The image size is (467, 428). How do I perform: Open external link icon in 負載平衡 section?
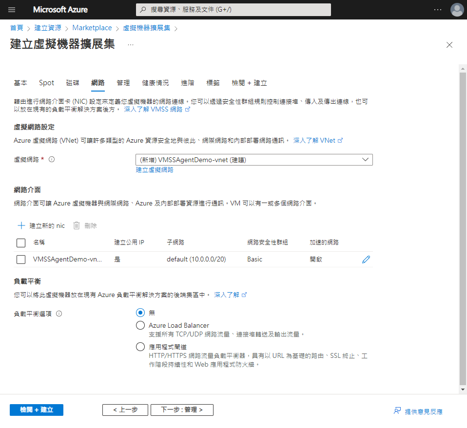[x=244, y=295]
